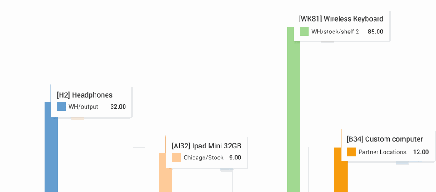Click the 32.00 value in Headphones tooltip

118,107
